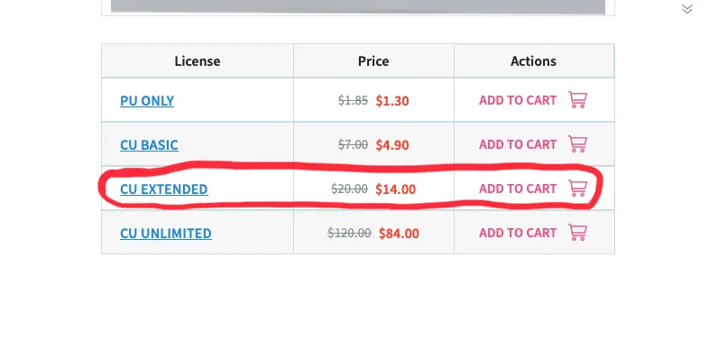Open the CU UNLIMITED license link
The height and width of the screenshot is (350, 709).
point(166,233)
